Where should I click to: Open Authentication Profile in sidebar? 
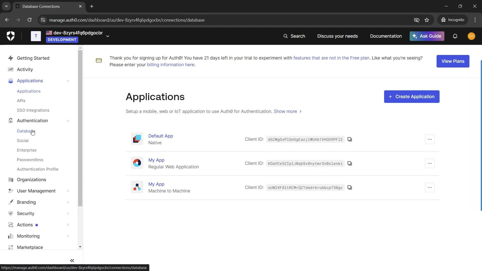(x=37, y=169)
